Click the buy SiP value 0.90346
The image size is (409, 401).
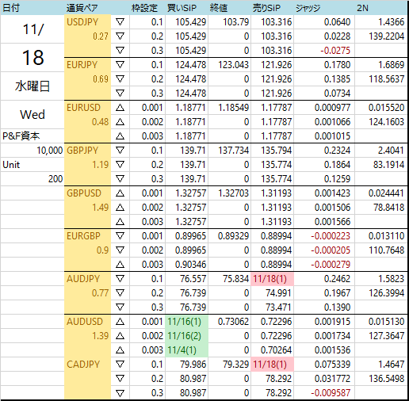pyautogui.click(x=190, y=265)
